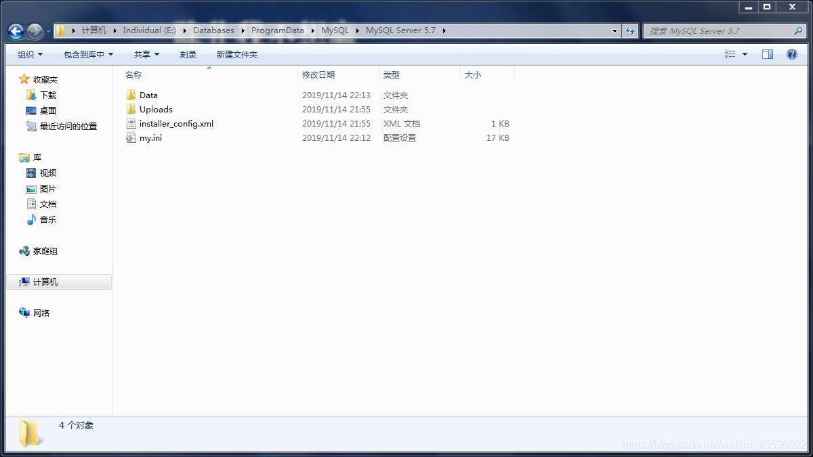813x457 pixels.
Task: Sort by the 类型 column header
Action: (419, 74)
